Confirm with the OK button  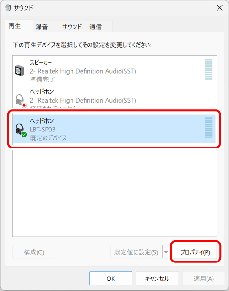[111, 279]
